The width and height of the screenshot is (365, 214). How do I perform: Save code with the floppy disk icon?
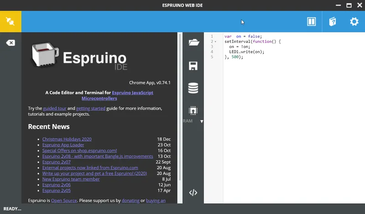(x=193, y=66)
